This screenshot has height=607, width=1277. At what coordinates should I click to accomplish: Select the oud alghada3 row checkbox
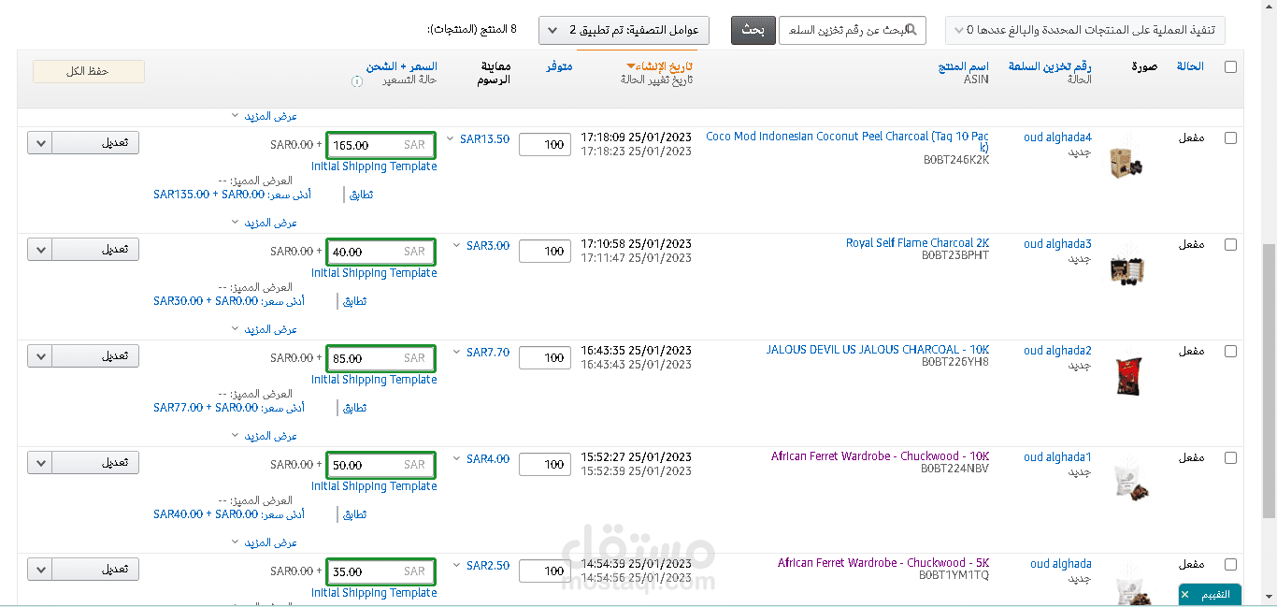1230,244
